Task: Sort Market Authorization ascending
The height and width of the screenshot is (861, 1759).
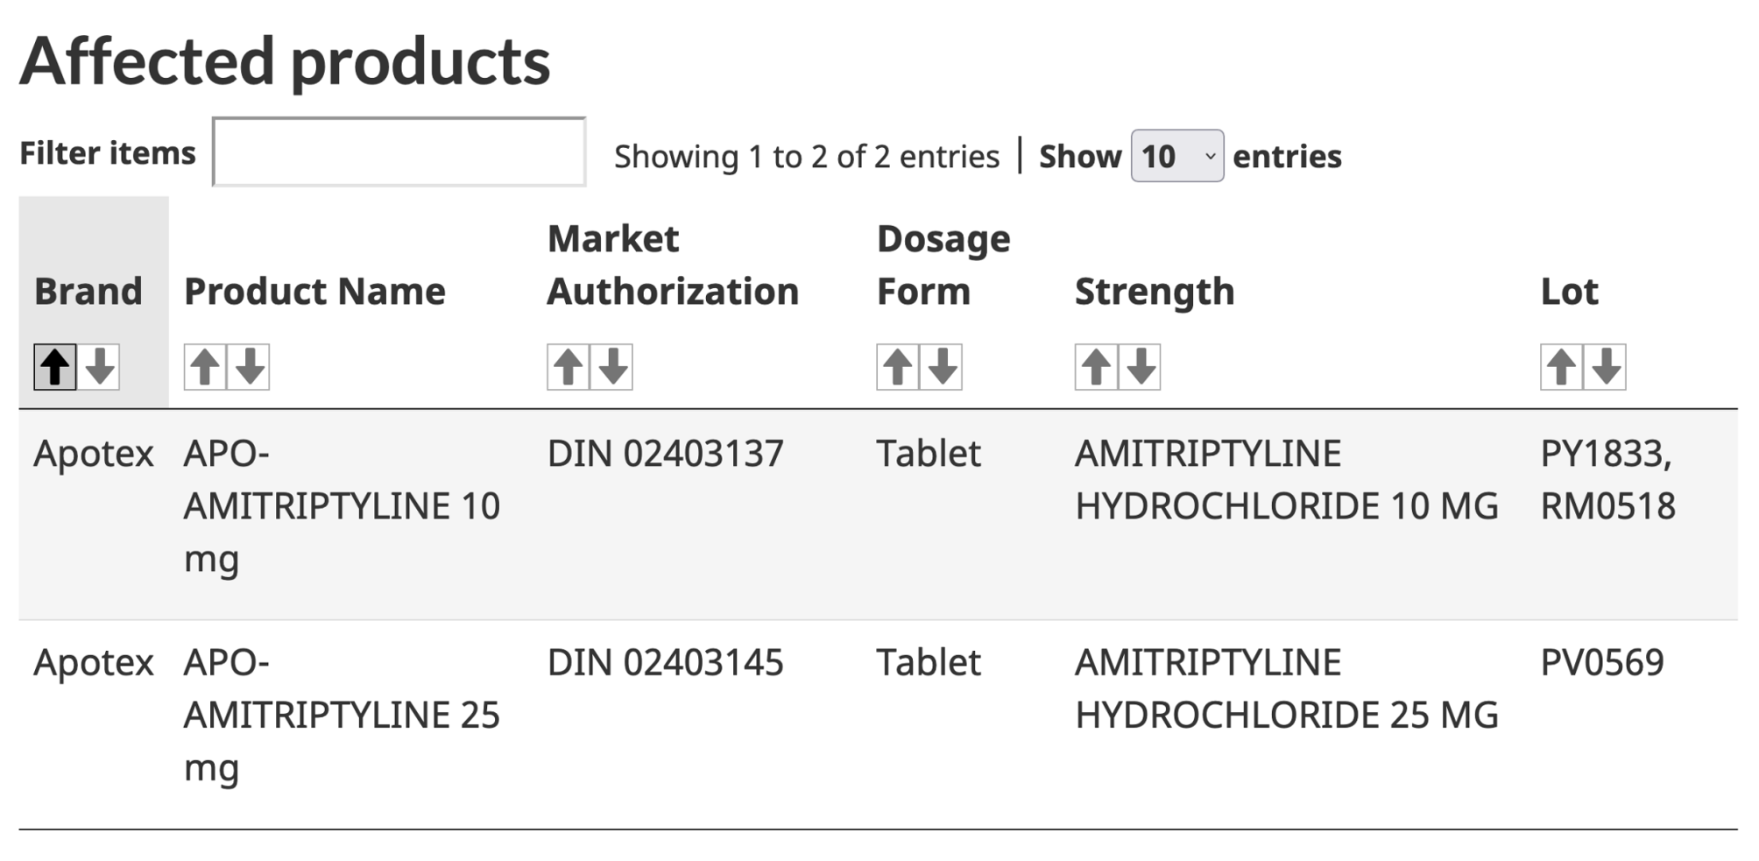Action: [568, 366]
